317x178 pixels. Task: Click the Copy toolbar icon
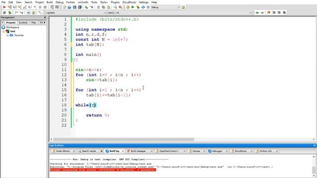click(104, 7)
